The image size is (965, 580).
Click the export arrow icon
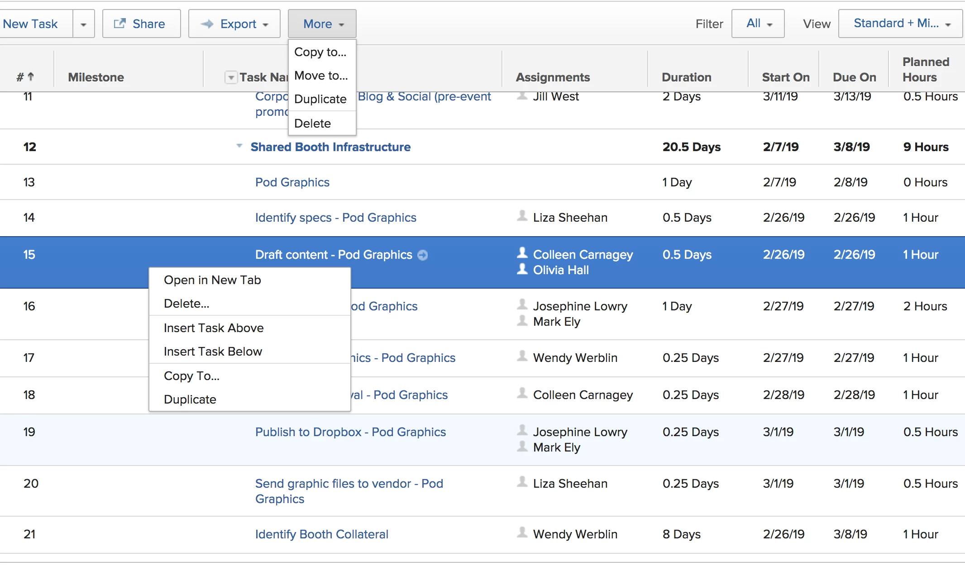tap(207, 24)
